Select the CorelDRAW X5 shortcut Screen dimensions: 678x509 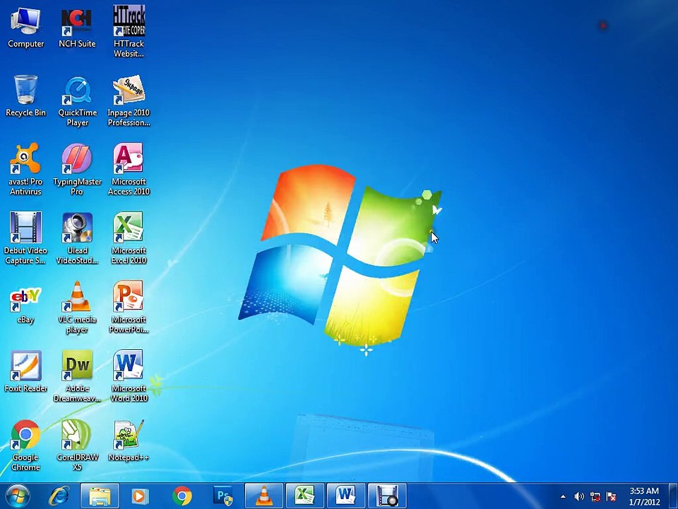(77, 445)
